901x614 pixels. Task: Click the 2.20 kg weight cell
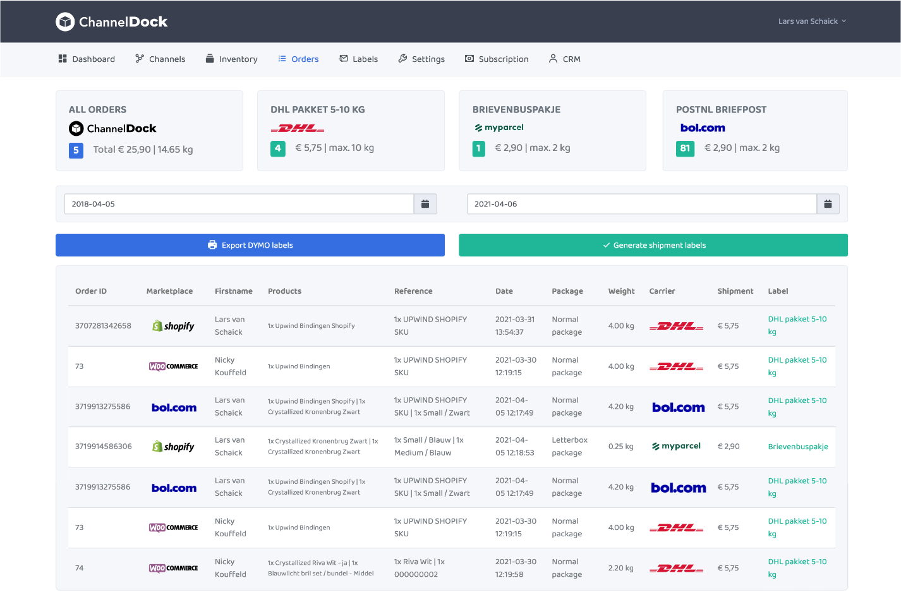click(x=621, y=568)
